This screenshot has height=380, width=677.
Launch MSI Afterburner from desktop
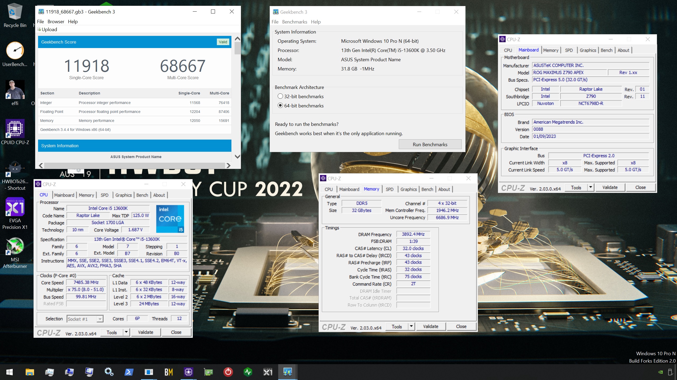tap(15, 253)
